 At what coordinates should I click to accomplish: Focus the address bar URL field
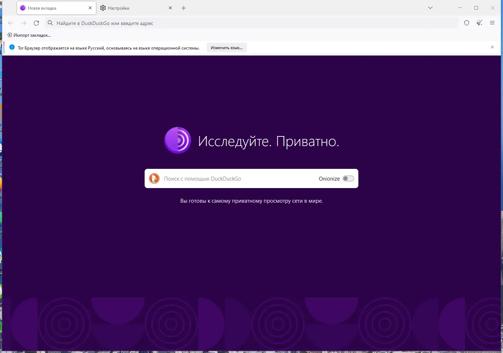[251, 23]
